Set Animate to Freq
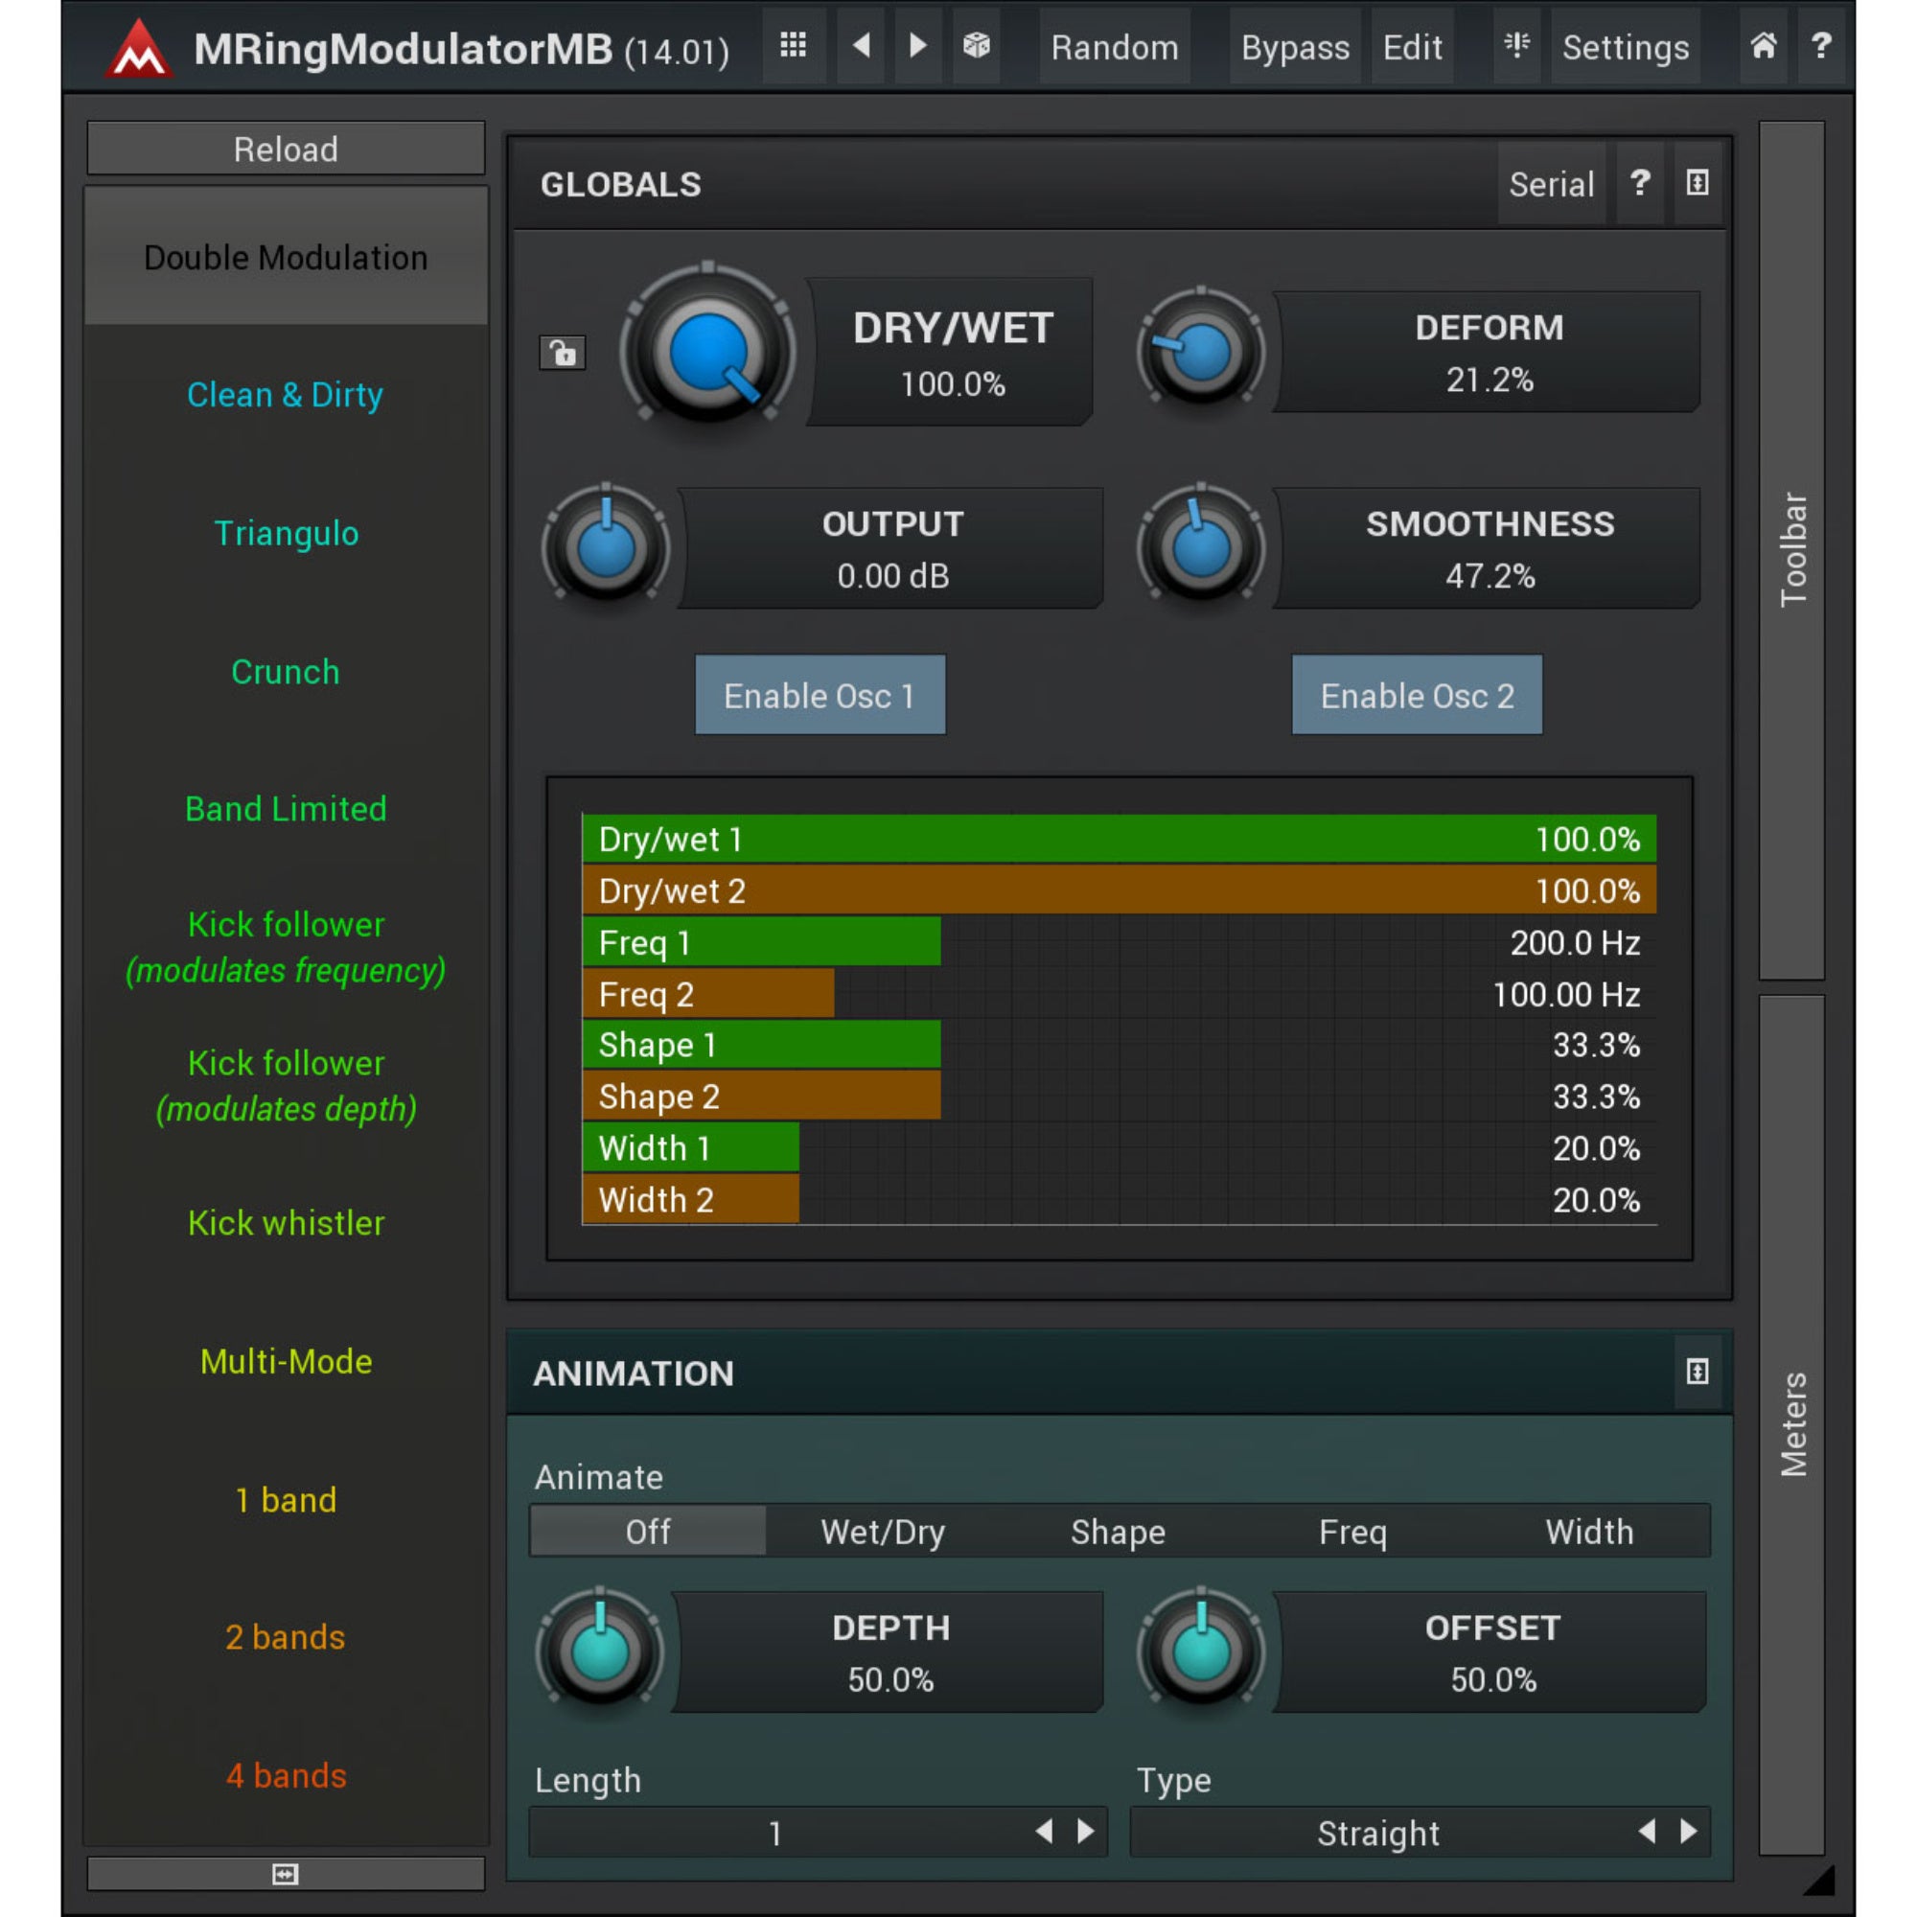 tap(1353, 1531)
